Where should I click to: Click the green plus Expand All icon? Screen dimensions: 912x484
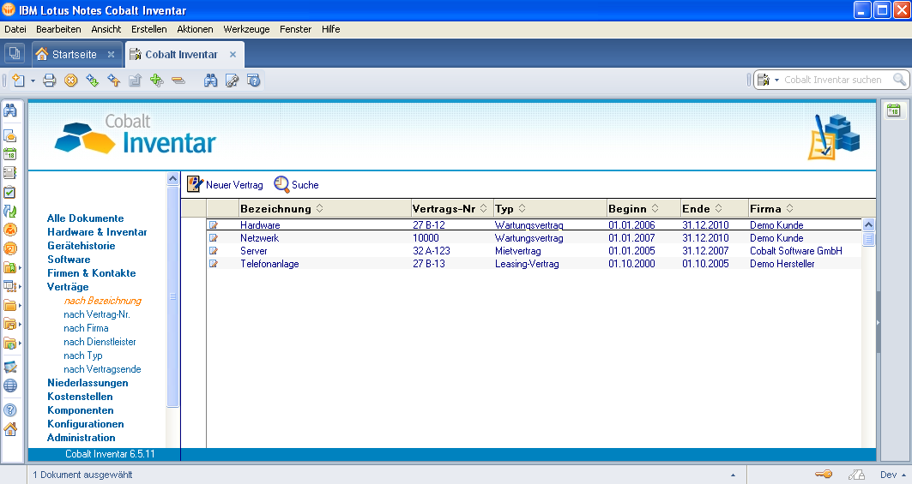pos(156,81)
